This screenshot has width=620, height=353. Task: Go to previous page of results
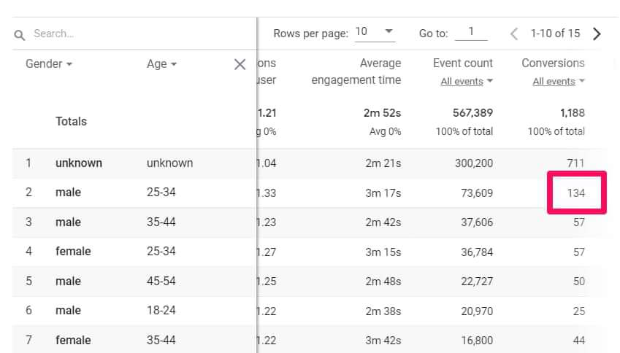[x=514, y=34]
